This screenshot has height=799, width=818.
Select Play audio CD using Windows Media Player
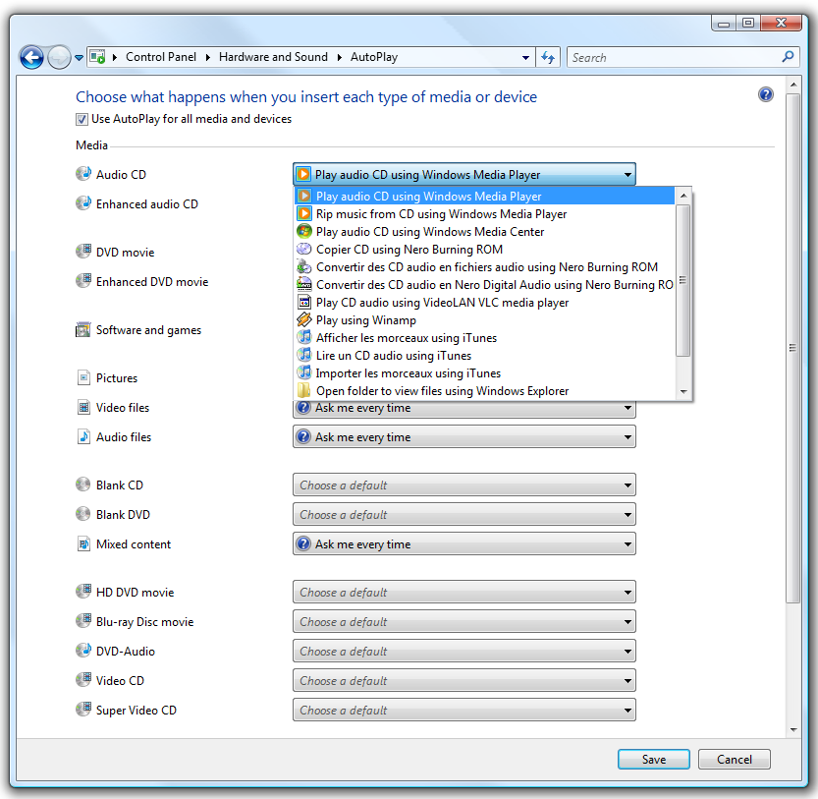click(485, 197)
